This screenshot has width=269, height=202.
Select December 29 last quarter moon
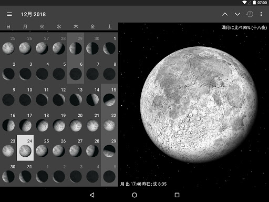pyautogui.click(x=109, y=148)
